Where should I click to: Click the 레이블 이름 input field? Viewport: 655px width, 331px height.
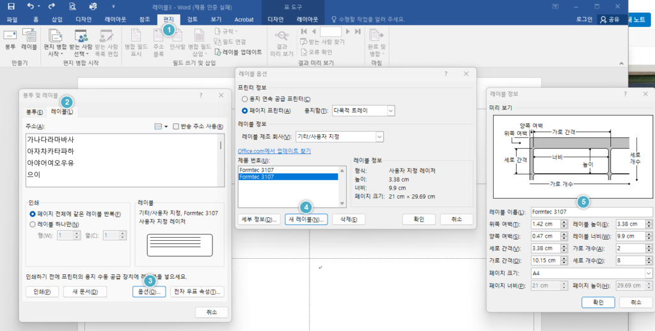(x=591, y=212)
